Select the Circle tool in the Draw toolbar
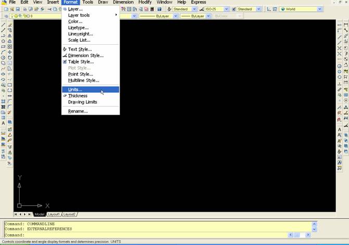Viewport: 349px width, 245px height. point(3,58)
